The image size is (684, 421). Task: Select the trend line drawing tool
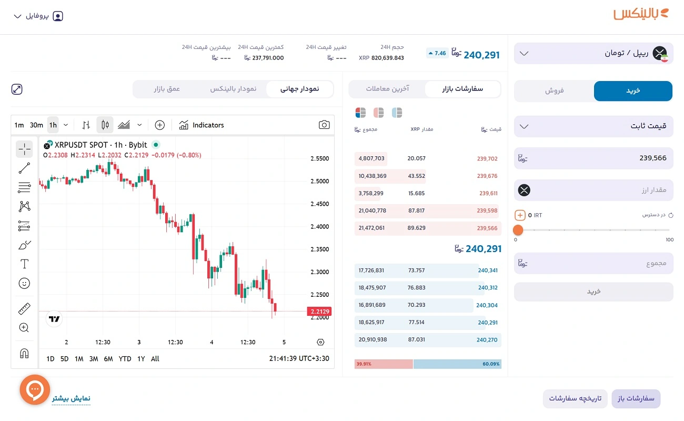pyautogui.click(x=24, y=168)
